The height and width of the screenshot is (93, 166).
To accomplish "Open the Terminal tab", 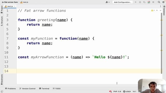I will (x=44, y=89).
